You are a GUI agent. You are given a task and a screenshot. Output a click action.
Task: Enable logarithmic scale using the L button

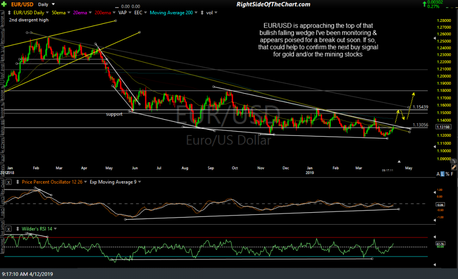pyautogui.click(x=442, y=174)
